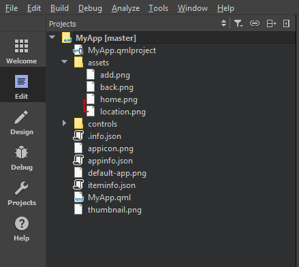Viewport: 299px width, 267px height.
Task: Select appicon.png file
Action: click(x=110, y=148)
